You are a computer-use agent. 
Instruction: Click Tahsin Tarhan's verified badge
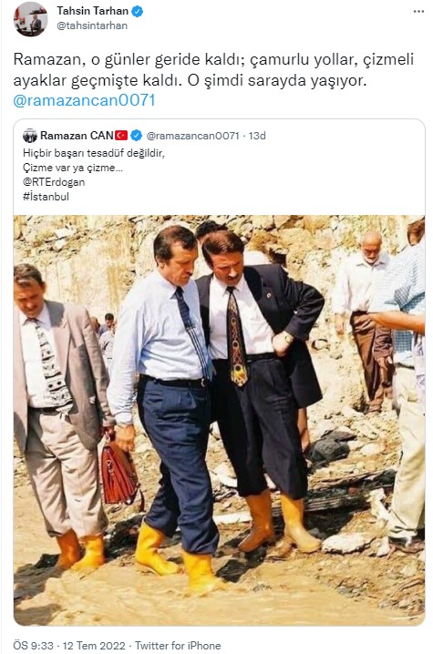[138, 11]
